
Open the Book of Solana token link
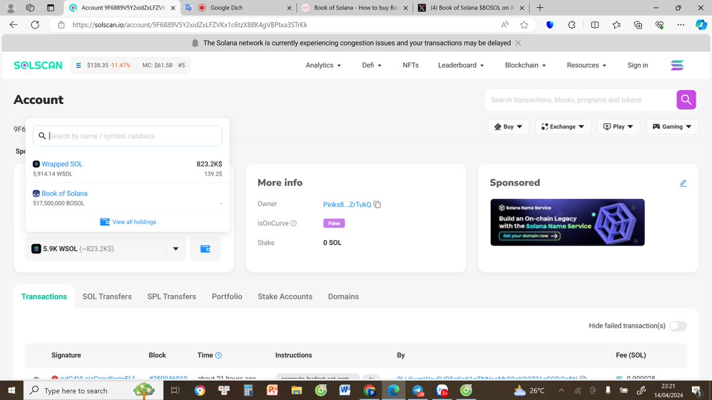(x=64, y=193)
